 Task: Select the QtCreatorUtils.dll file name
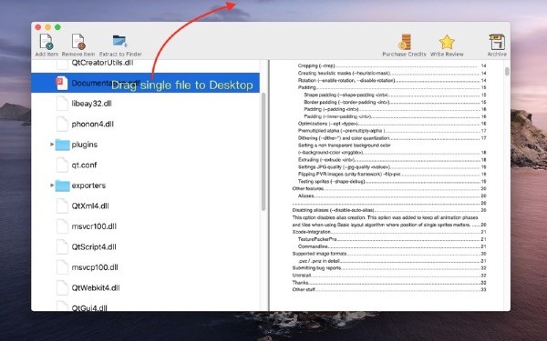pyautogui.click(x=102, y=63)
